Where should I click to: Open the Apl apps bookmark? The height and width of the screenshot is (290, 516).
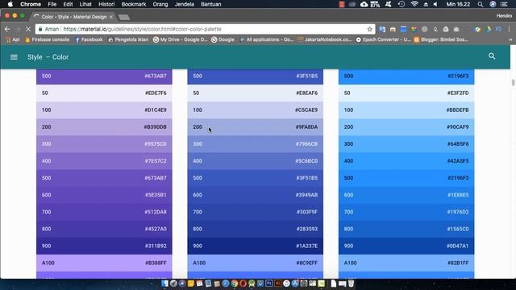tap(13, 39)
